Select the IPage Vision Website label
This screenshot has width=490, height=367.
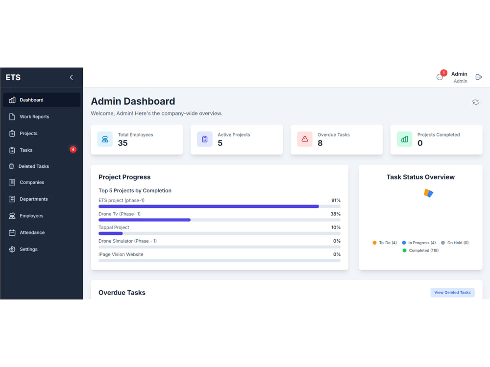121,254
